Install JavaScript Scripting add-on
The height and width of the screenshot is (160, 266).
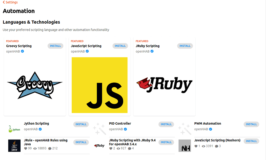click(x=120, y=46)
